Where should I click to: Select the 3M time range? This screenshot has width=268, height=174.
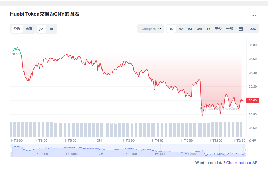click(x=199, y=29)
